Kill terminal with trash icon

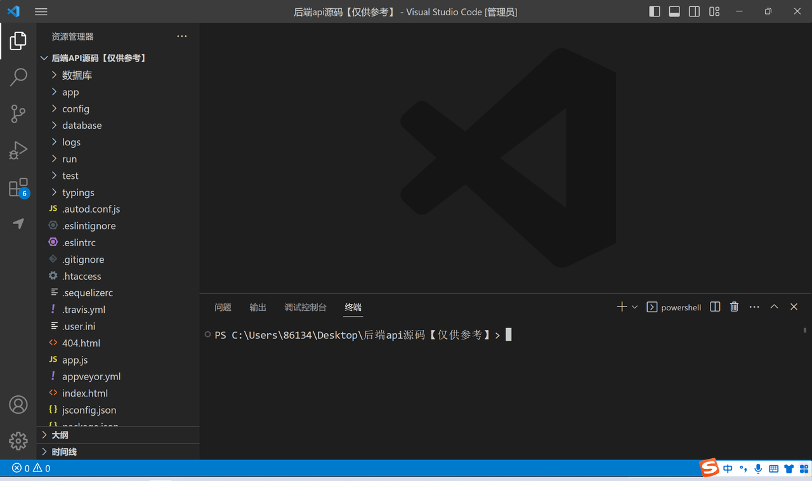734,306
